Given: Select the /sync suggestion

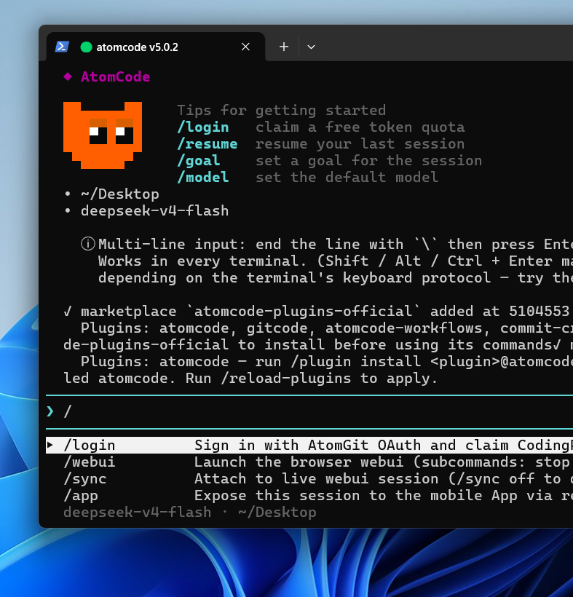Looking at the screenshot, I should coord(309,478).
